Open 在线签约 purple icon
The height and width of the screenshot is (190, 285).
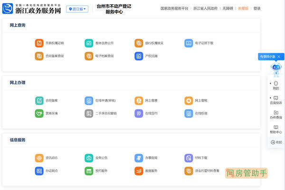coord(139,114)
